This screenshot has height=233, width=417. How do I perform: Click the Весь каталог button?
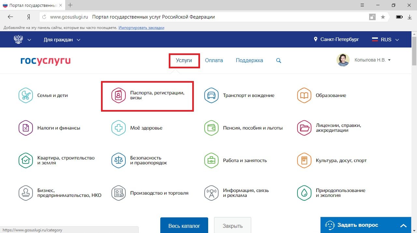(x=184, y=226)
